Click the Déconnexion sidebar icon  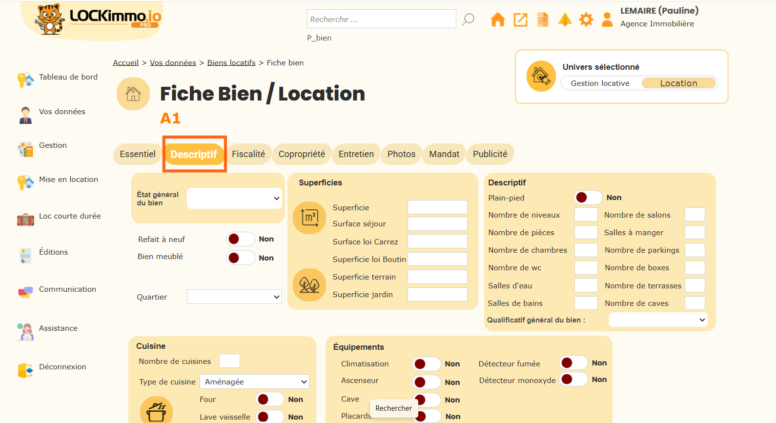[25, 370]
